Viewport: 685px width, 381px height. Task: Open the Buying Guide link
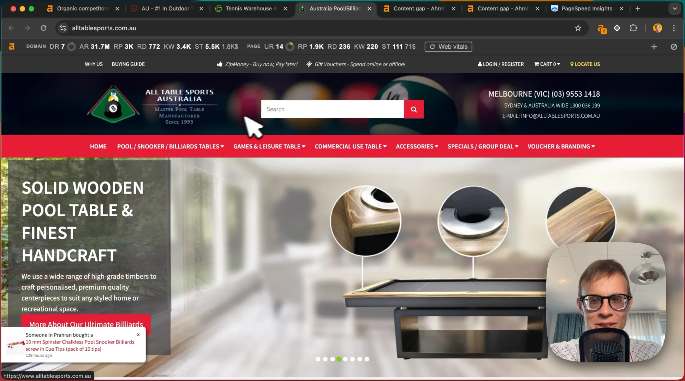pyautogui.click(x=128, y=64)
